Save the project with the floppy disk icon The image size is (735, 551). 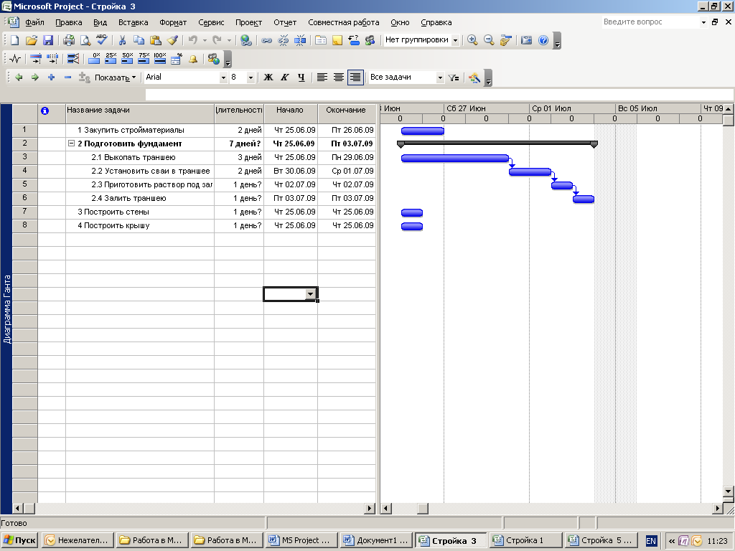tap(48, 40)
